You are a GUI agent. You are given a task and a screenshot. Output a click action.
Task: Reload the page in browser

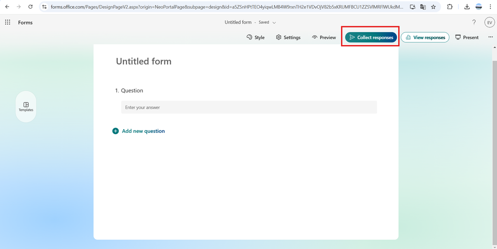click(31, 7)
